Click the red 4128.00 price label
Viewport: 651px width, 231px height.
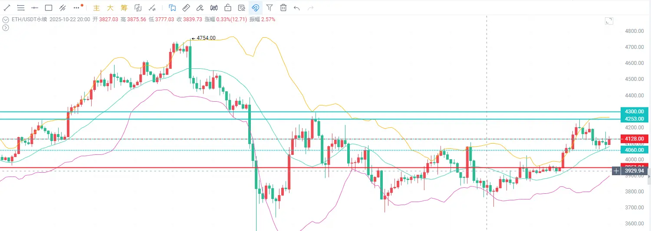[x=635, y=139]
